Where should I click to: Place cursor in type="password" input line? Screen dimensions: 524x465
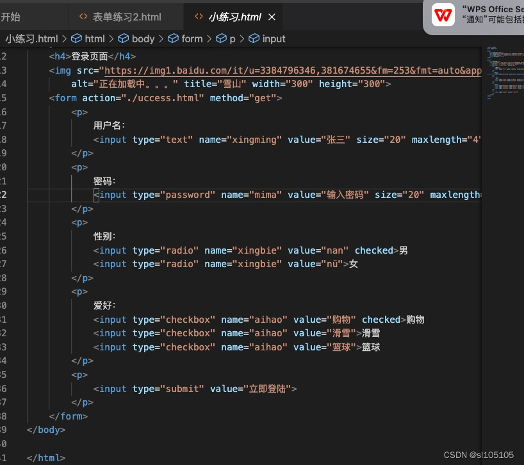tap(287, 195)
